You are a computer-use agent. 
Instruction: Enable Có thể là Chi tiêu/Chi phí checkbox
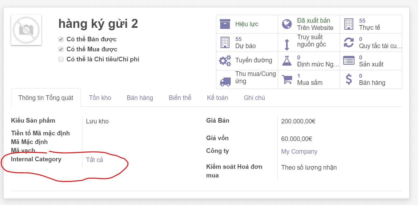(61, 59)
